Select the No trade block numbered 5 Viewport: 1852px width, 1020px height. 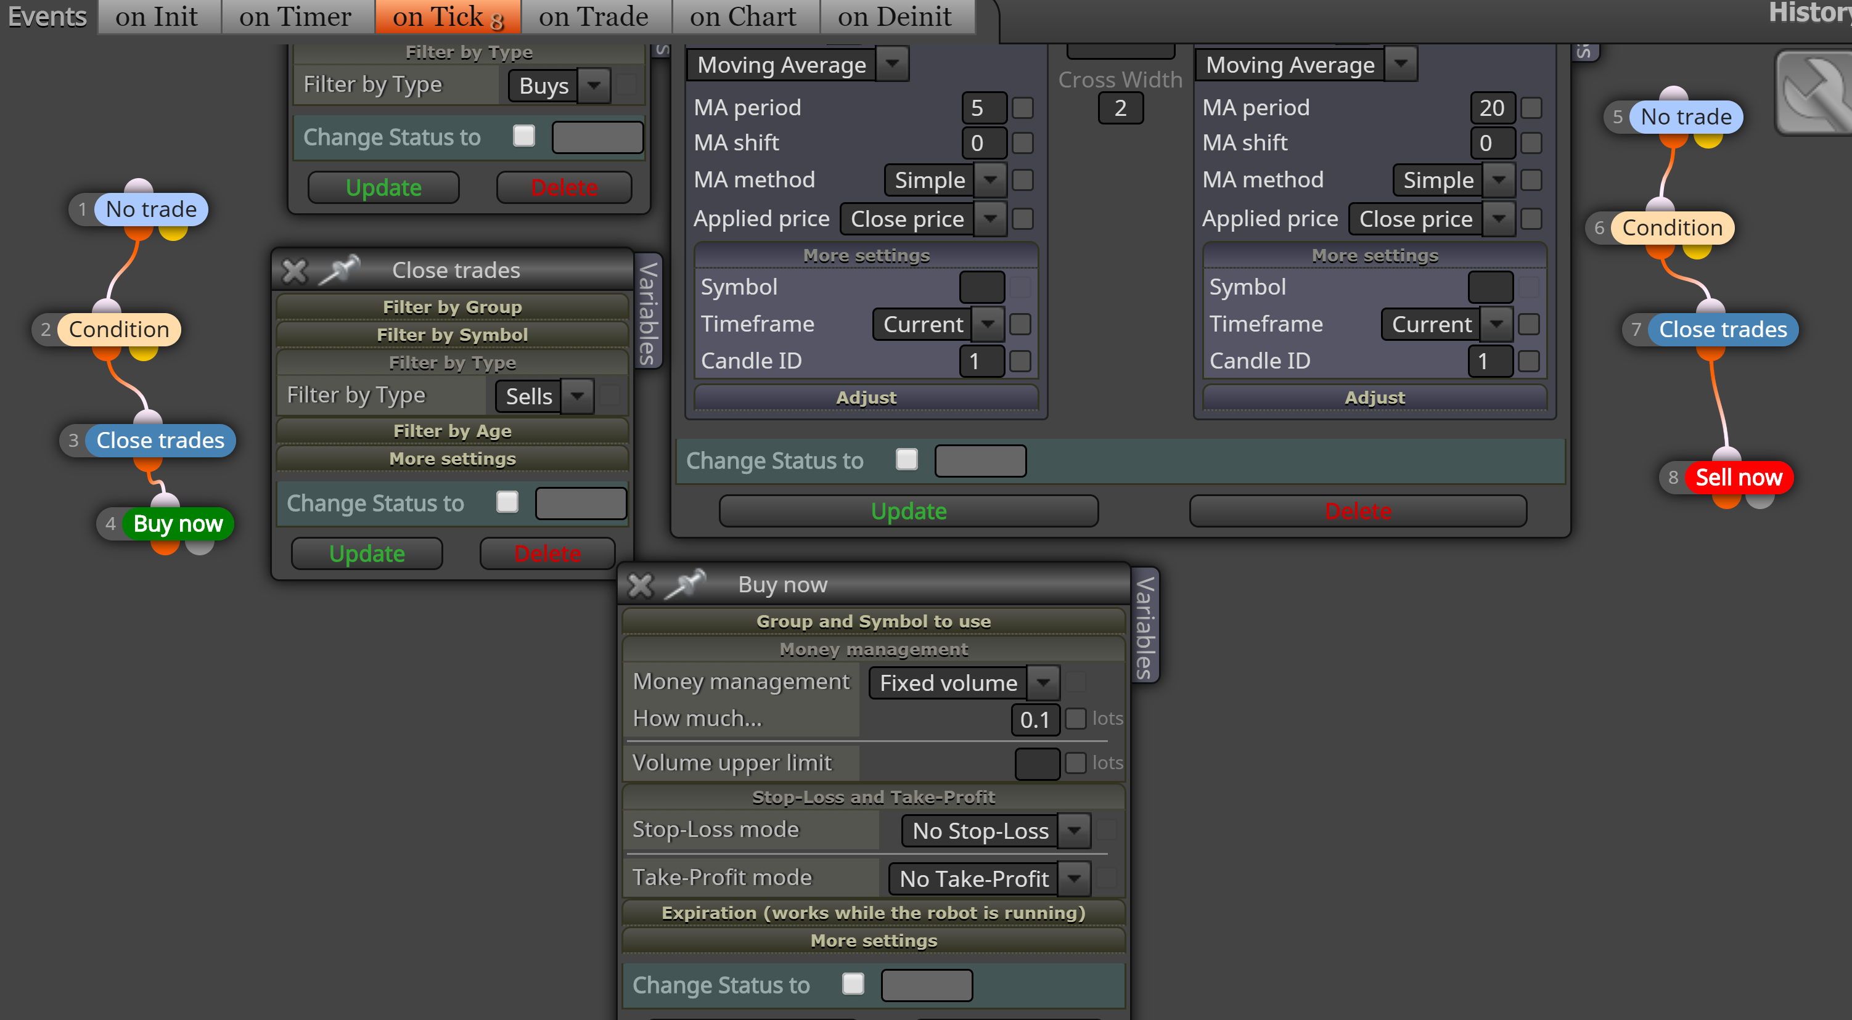tap(1686, 116)
